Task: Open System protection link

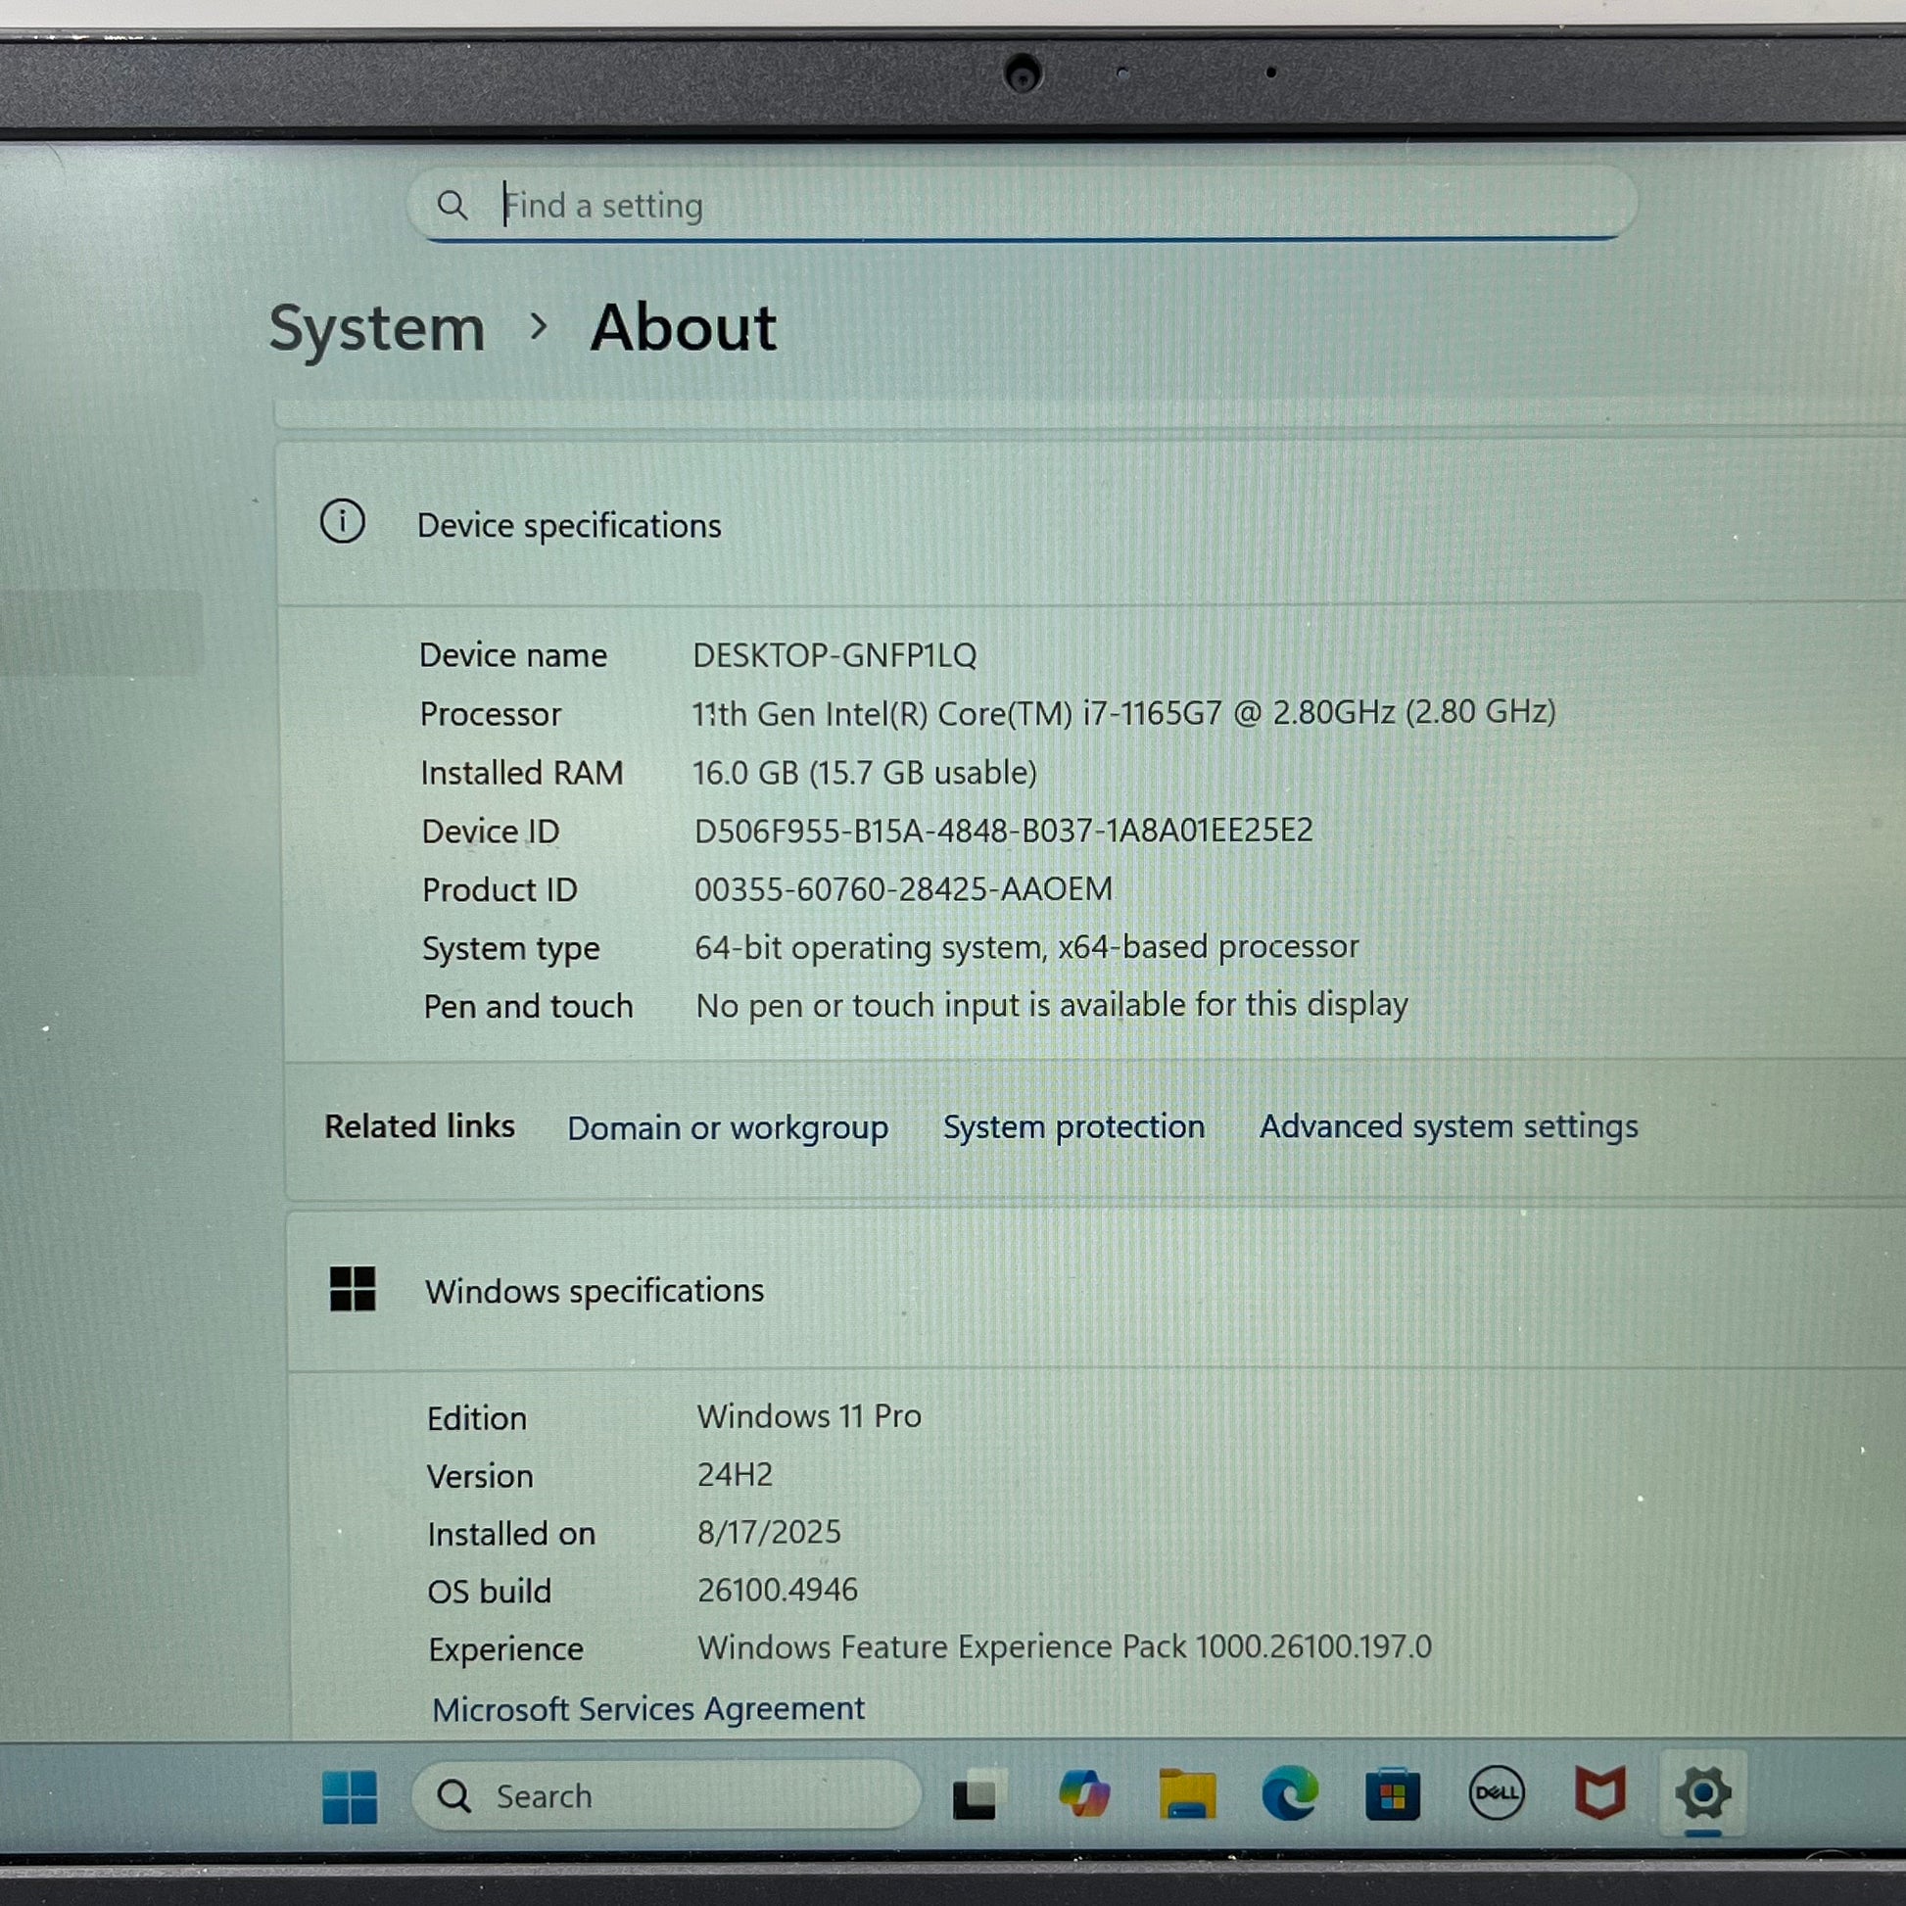Action: point(1073,1126)
